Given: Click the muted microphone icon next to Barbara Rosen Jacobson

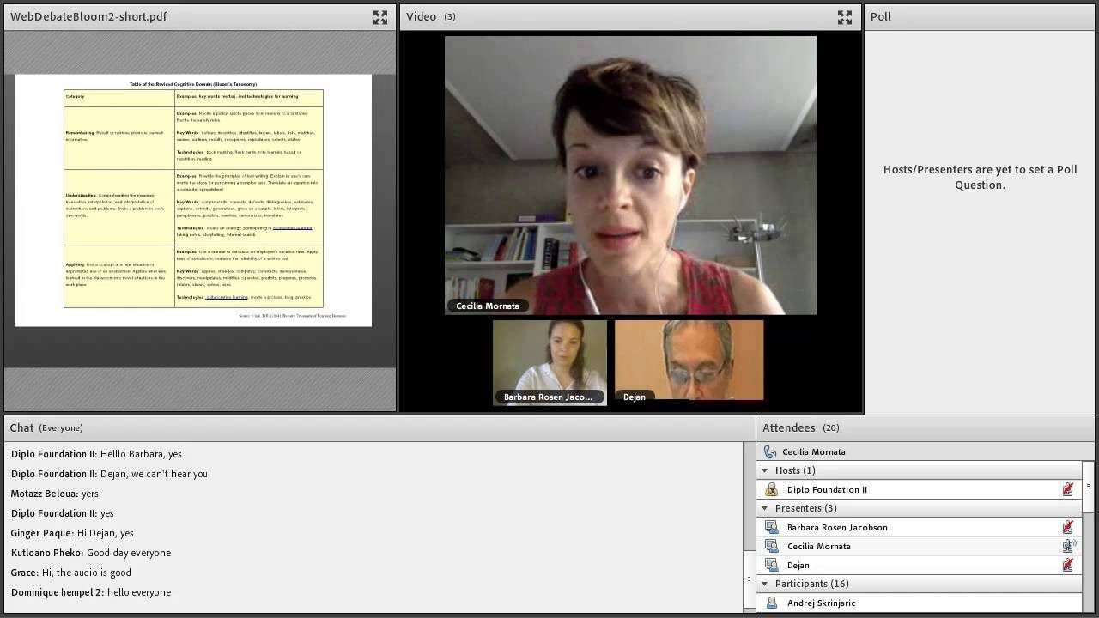Looking at the screenshot, I should click(1068, 526).
